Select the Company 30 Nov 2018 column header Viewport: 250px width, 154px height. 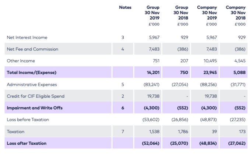click(236, 13)
